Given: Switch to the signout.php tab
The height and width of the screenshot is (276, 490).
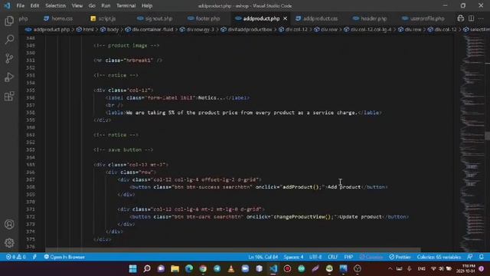Looking at the screenshot, I should [x=155, y=18].
